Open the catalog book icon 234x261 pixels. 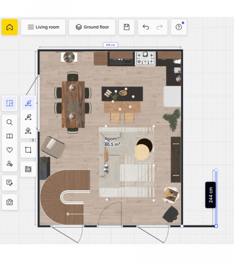[x=10, y=136]
